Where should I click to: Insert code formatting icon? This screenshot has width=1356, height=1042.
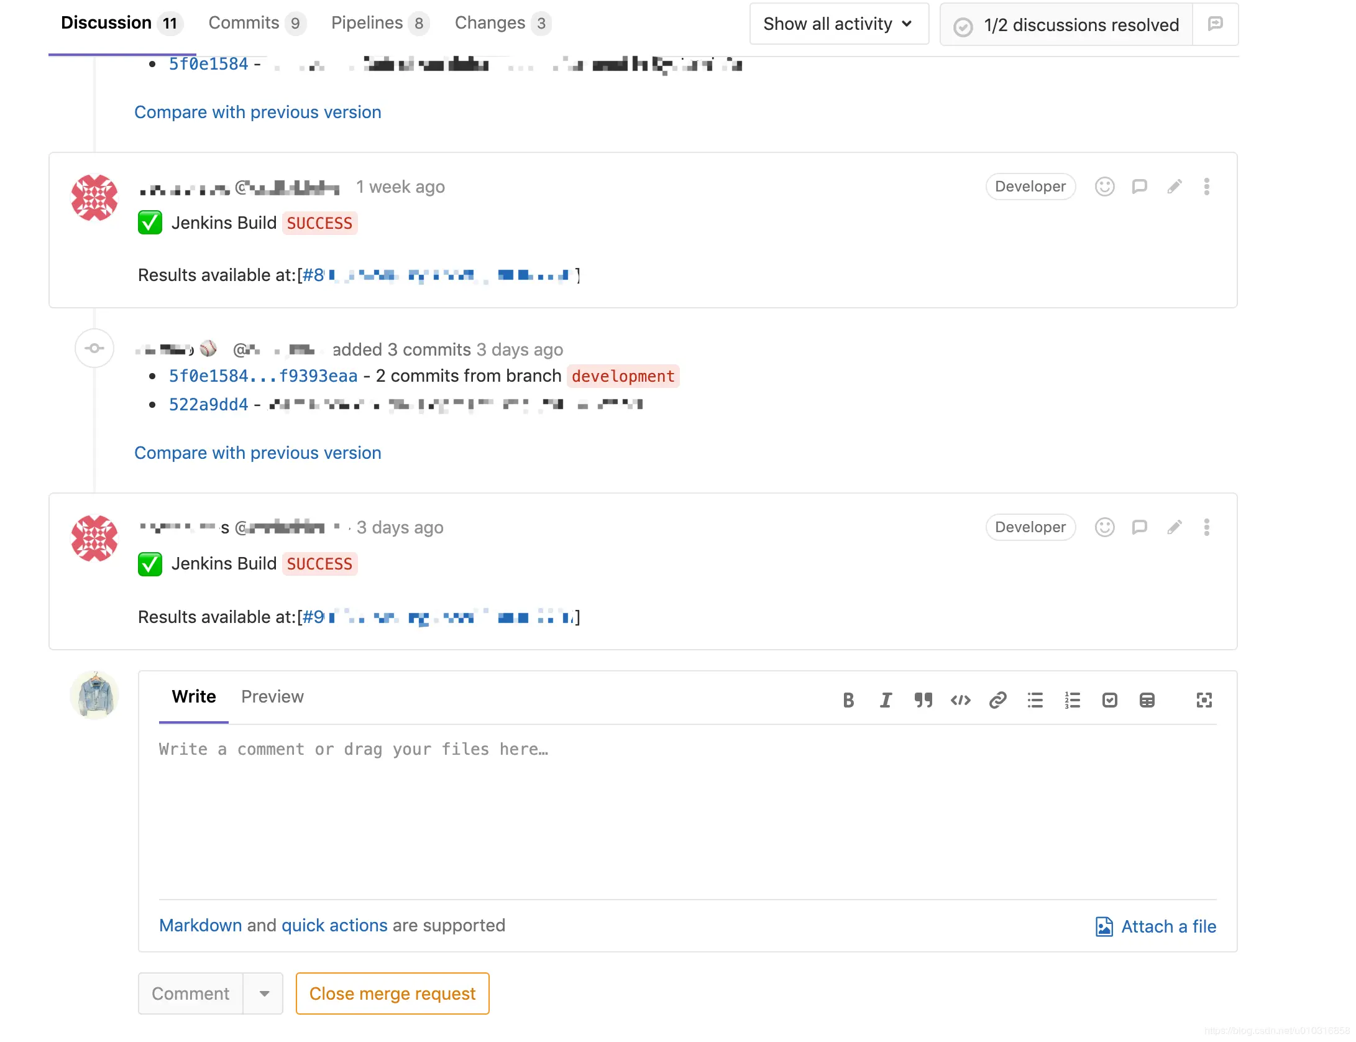point(960,701)
